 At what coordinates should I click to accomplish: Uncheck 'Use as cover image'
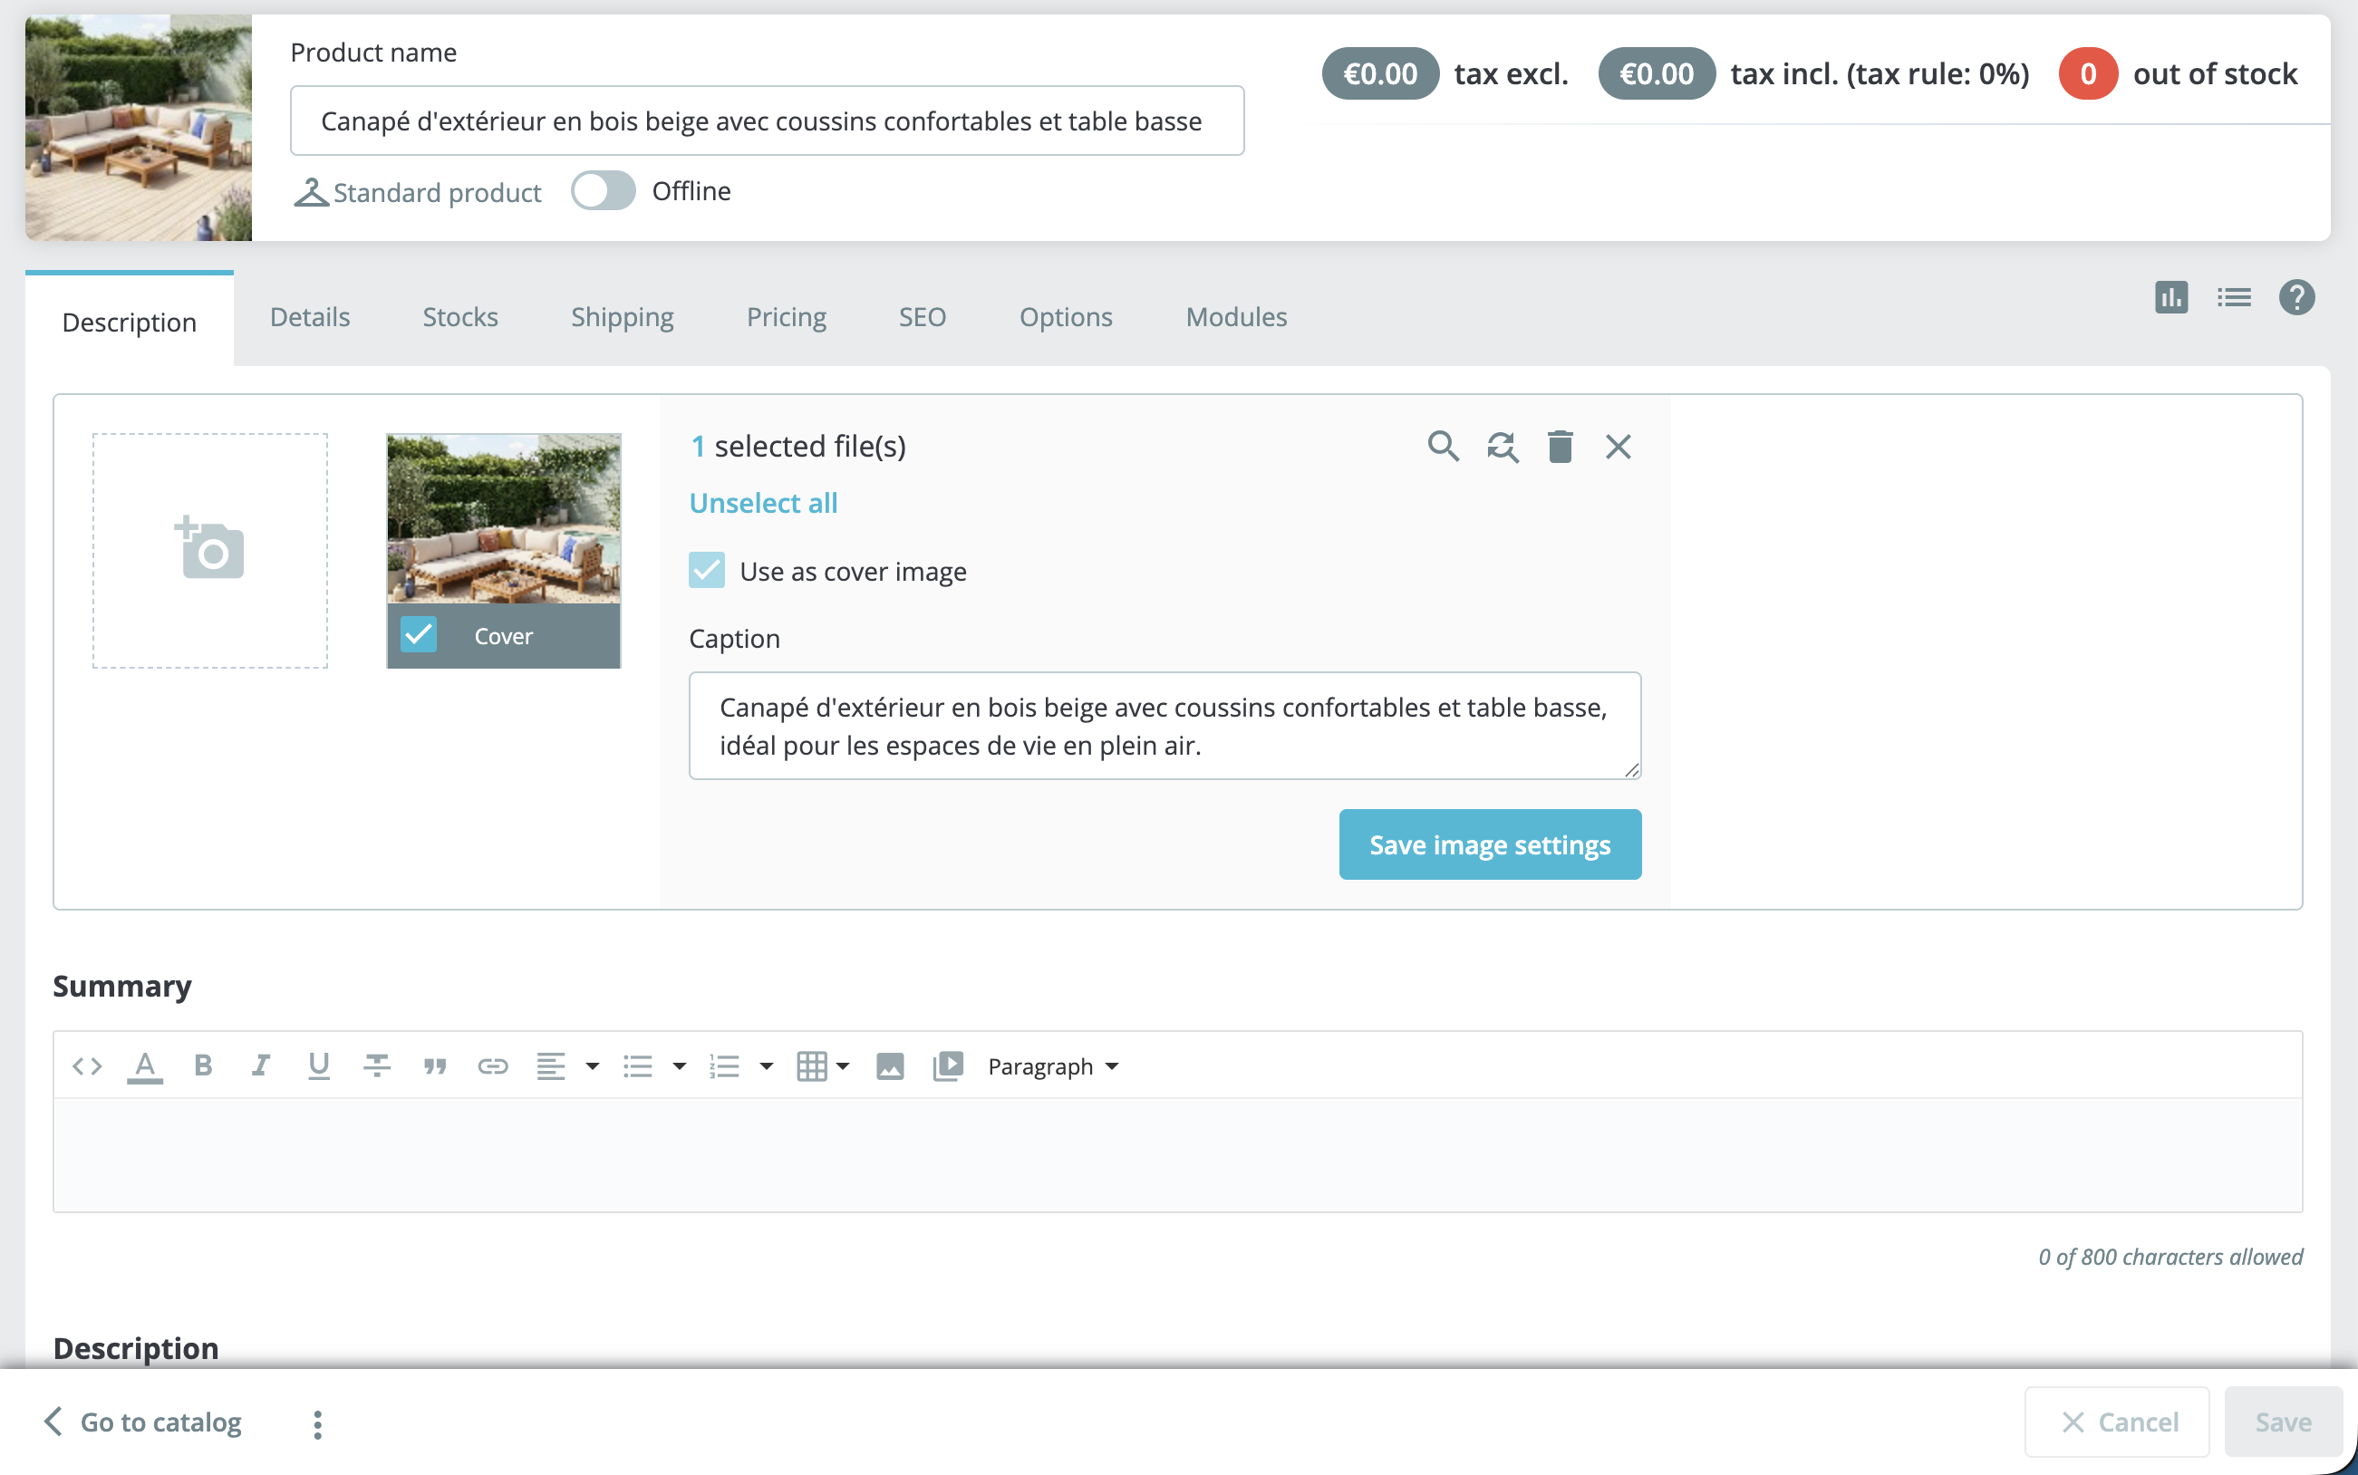pyautogui.click(x=706, y=570)
